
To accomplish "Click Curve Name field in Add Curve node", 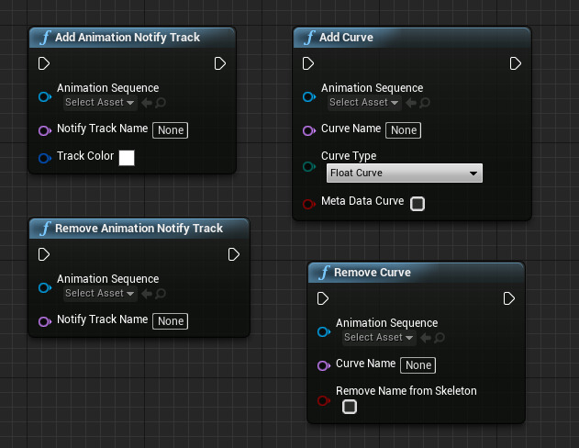I will pos(403,130).
